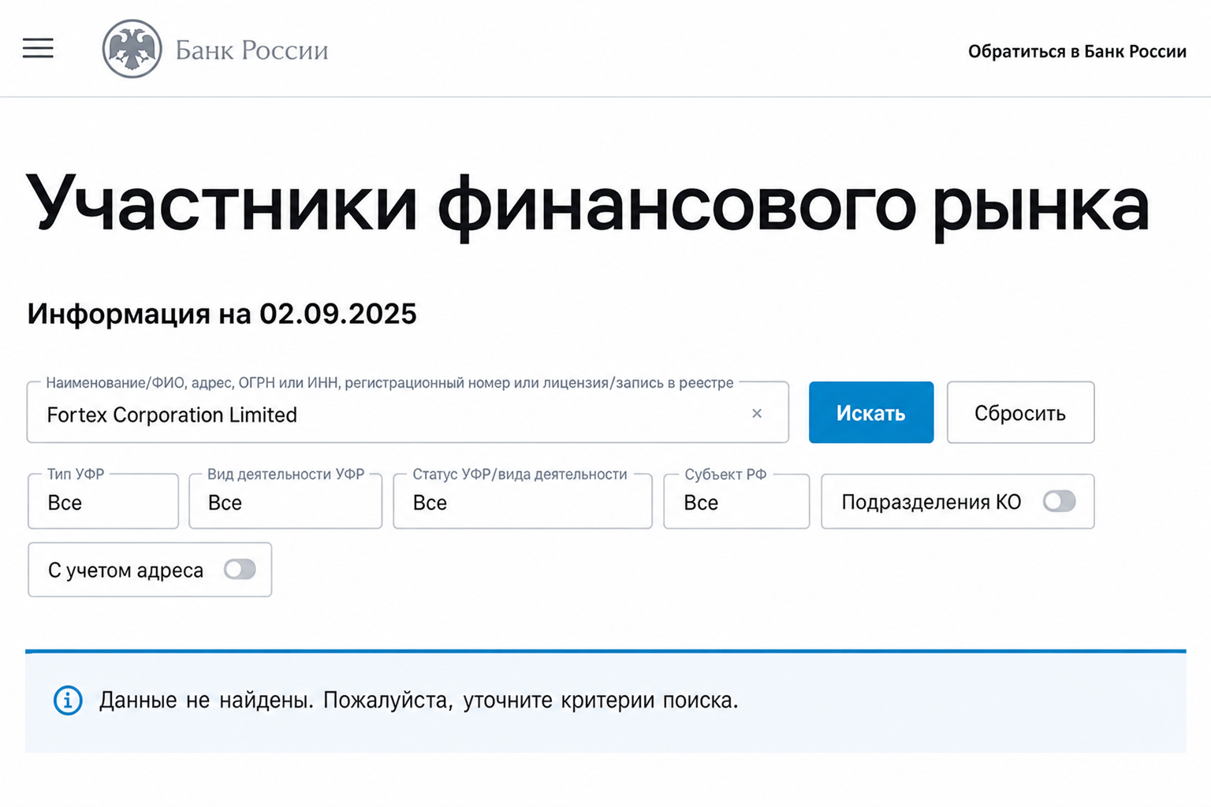
Task: Click the Участники финансового рынка heading
Action: [x=588, y=205]
